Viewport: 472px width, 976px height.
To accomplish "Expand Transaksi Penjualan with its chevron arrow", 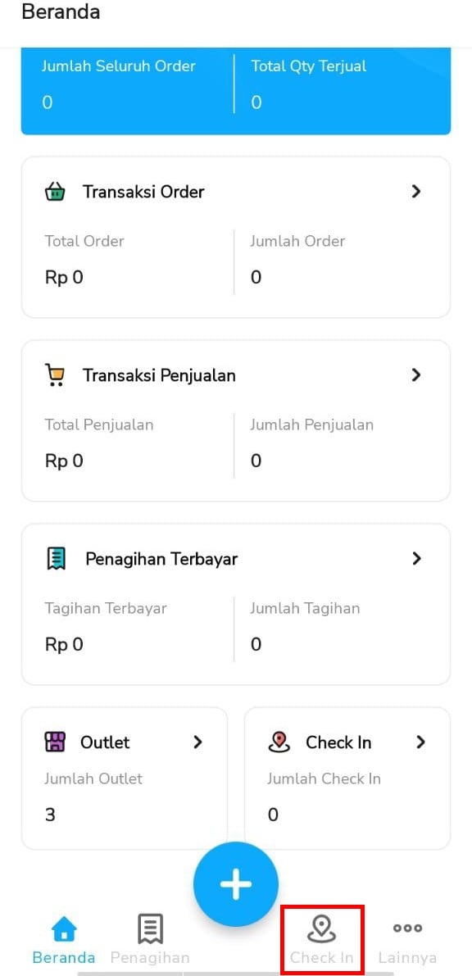I will [416, 375].
